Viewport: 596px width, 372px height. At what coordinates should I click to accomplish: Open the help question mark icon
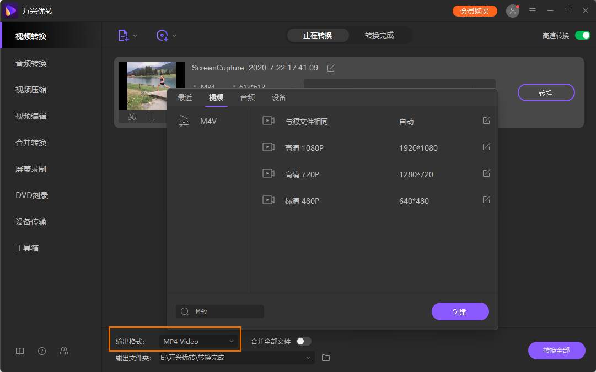42,351
